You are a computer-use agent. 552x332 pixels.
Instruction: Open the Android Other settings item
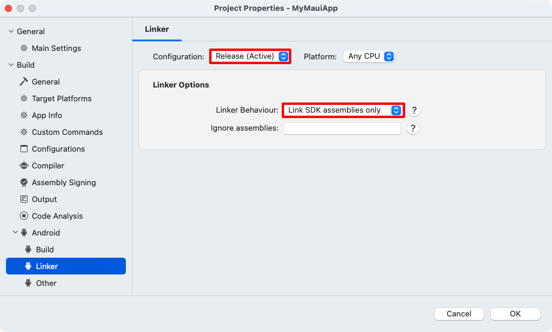[x=40, y=283]
